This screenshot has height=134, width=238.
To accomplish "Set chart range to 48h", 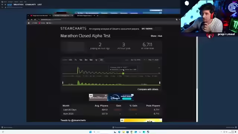I will point(70,60).
